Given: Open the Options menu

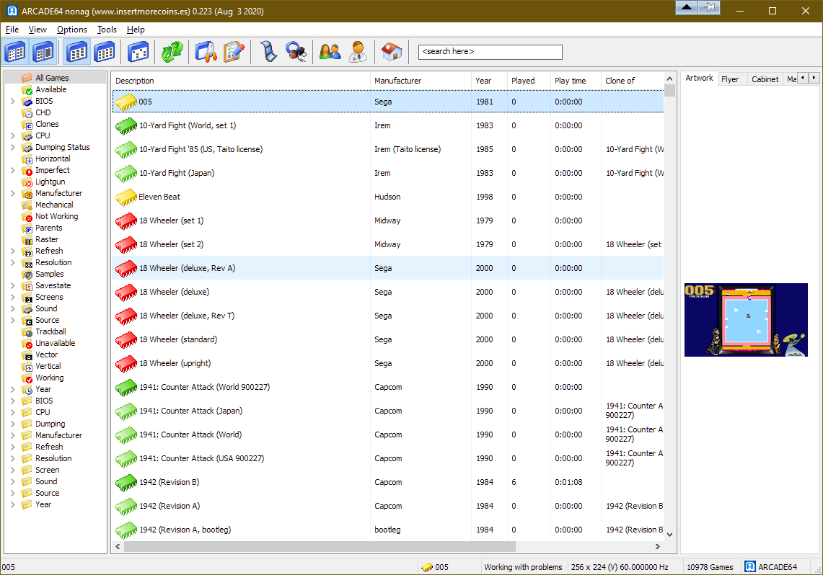Looking at the screenshot, I should [72, 30].
